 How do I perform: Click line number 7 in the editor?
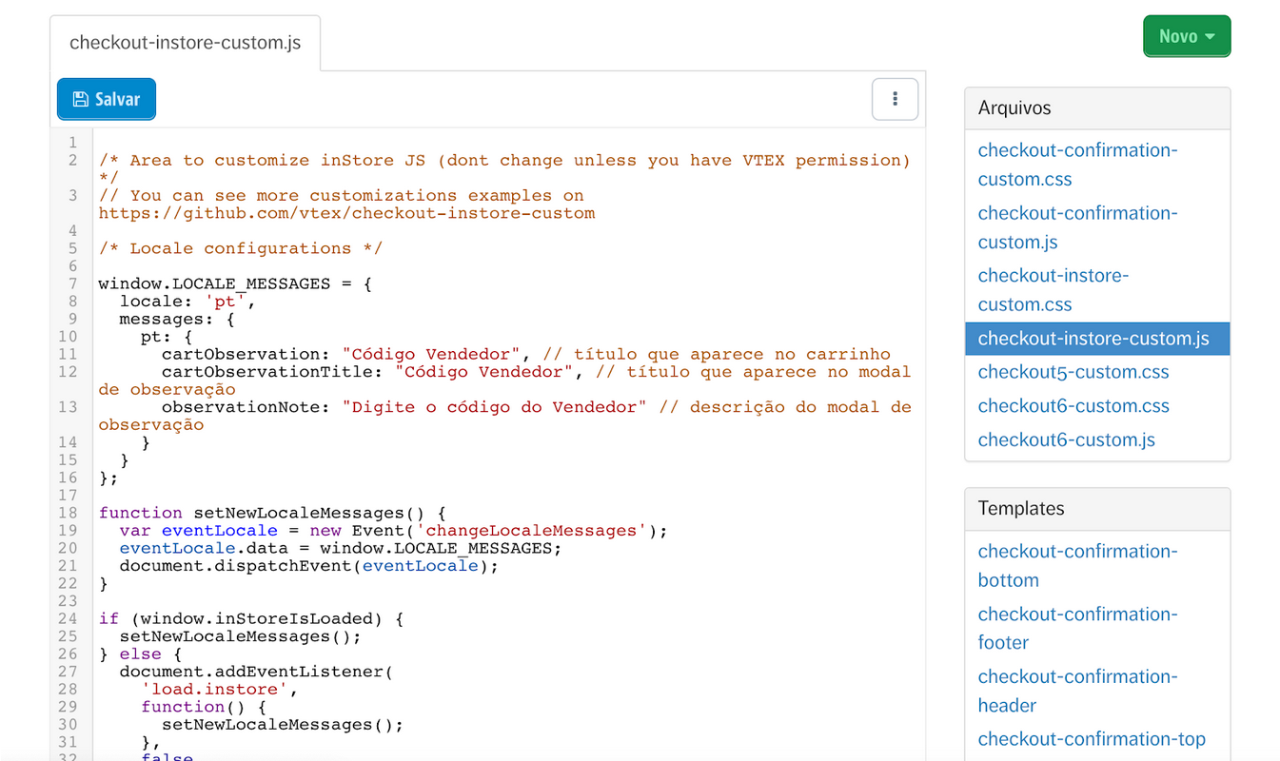point(72,283)
